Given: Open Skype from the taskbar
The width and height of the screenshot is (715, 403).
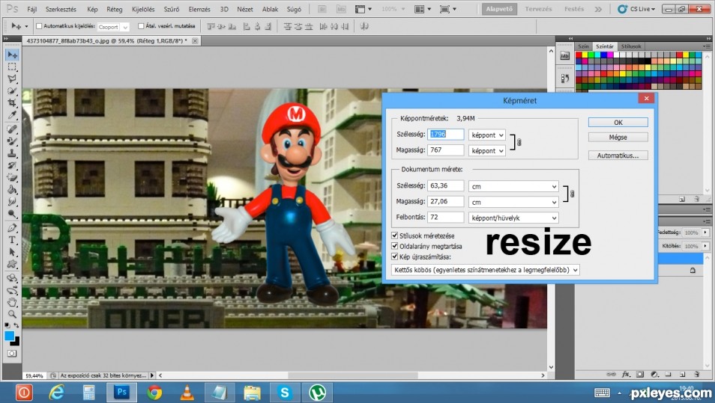Looking at the screenshot, I should [285, 392].
